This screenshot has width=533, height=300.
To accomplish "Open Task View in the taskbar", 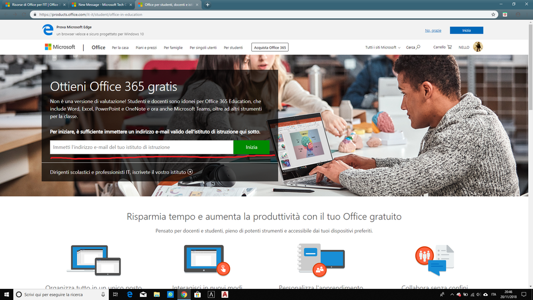I will 116,295.
